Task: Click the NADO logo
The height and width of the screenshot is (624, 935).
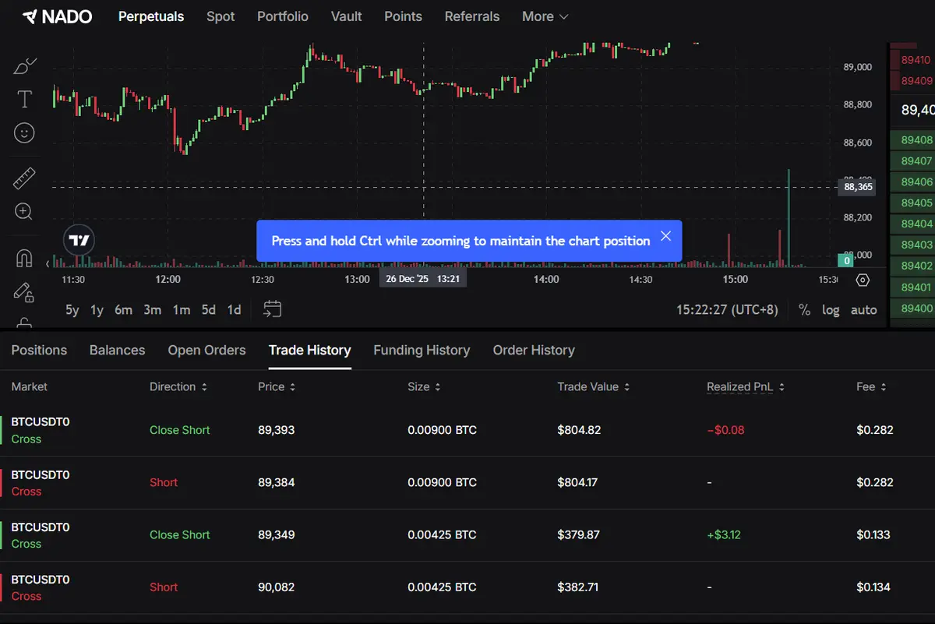Action: click(58, 16)
